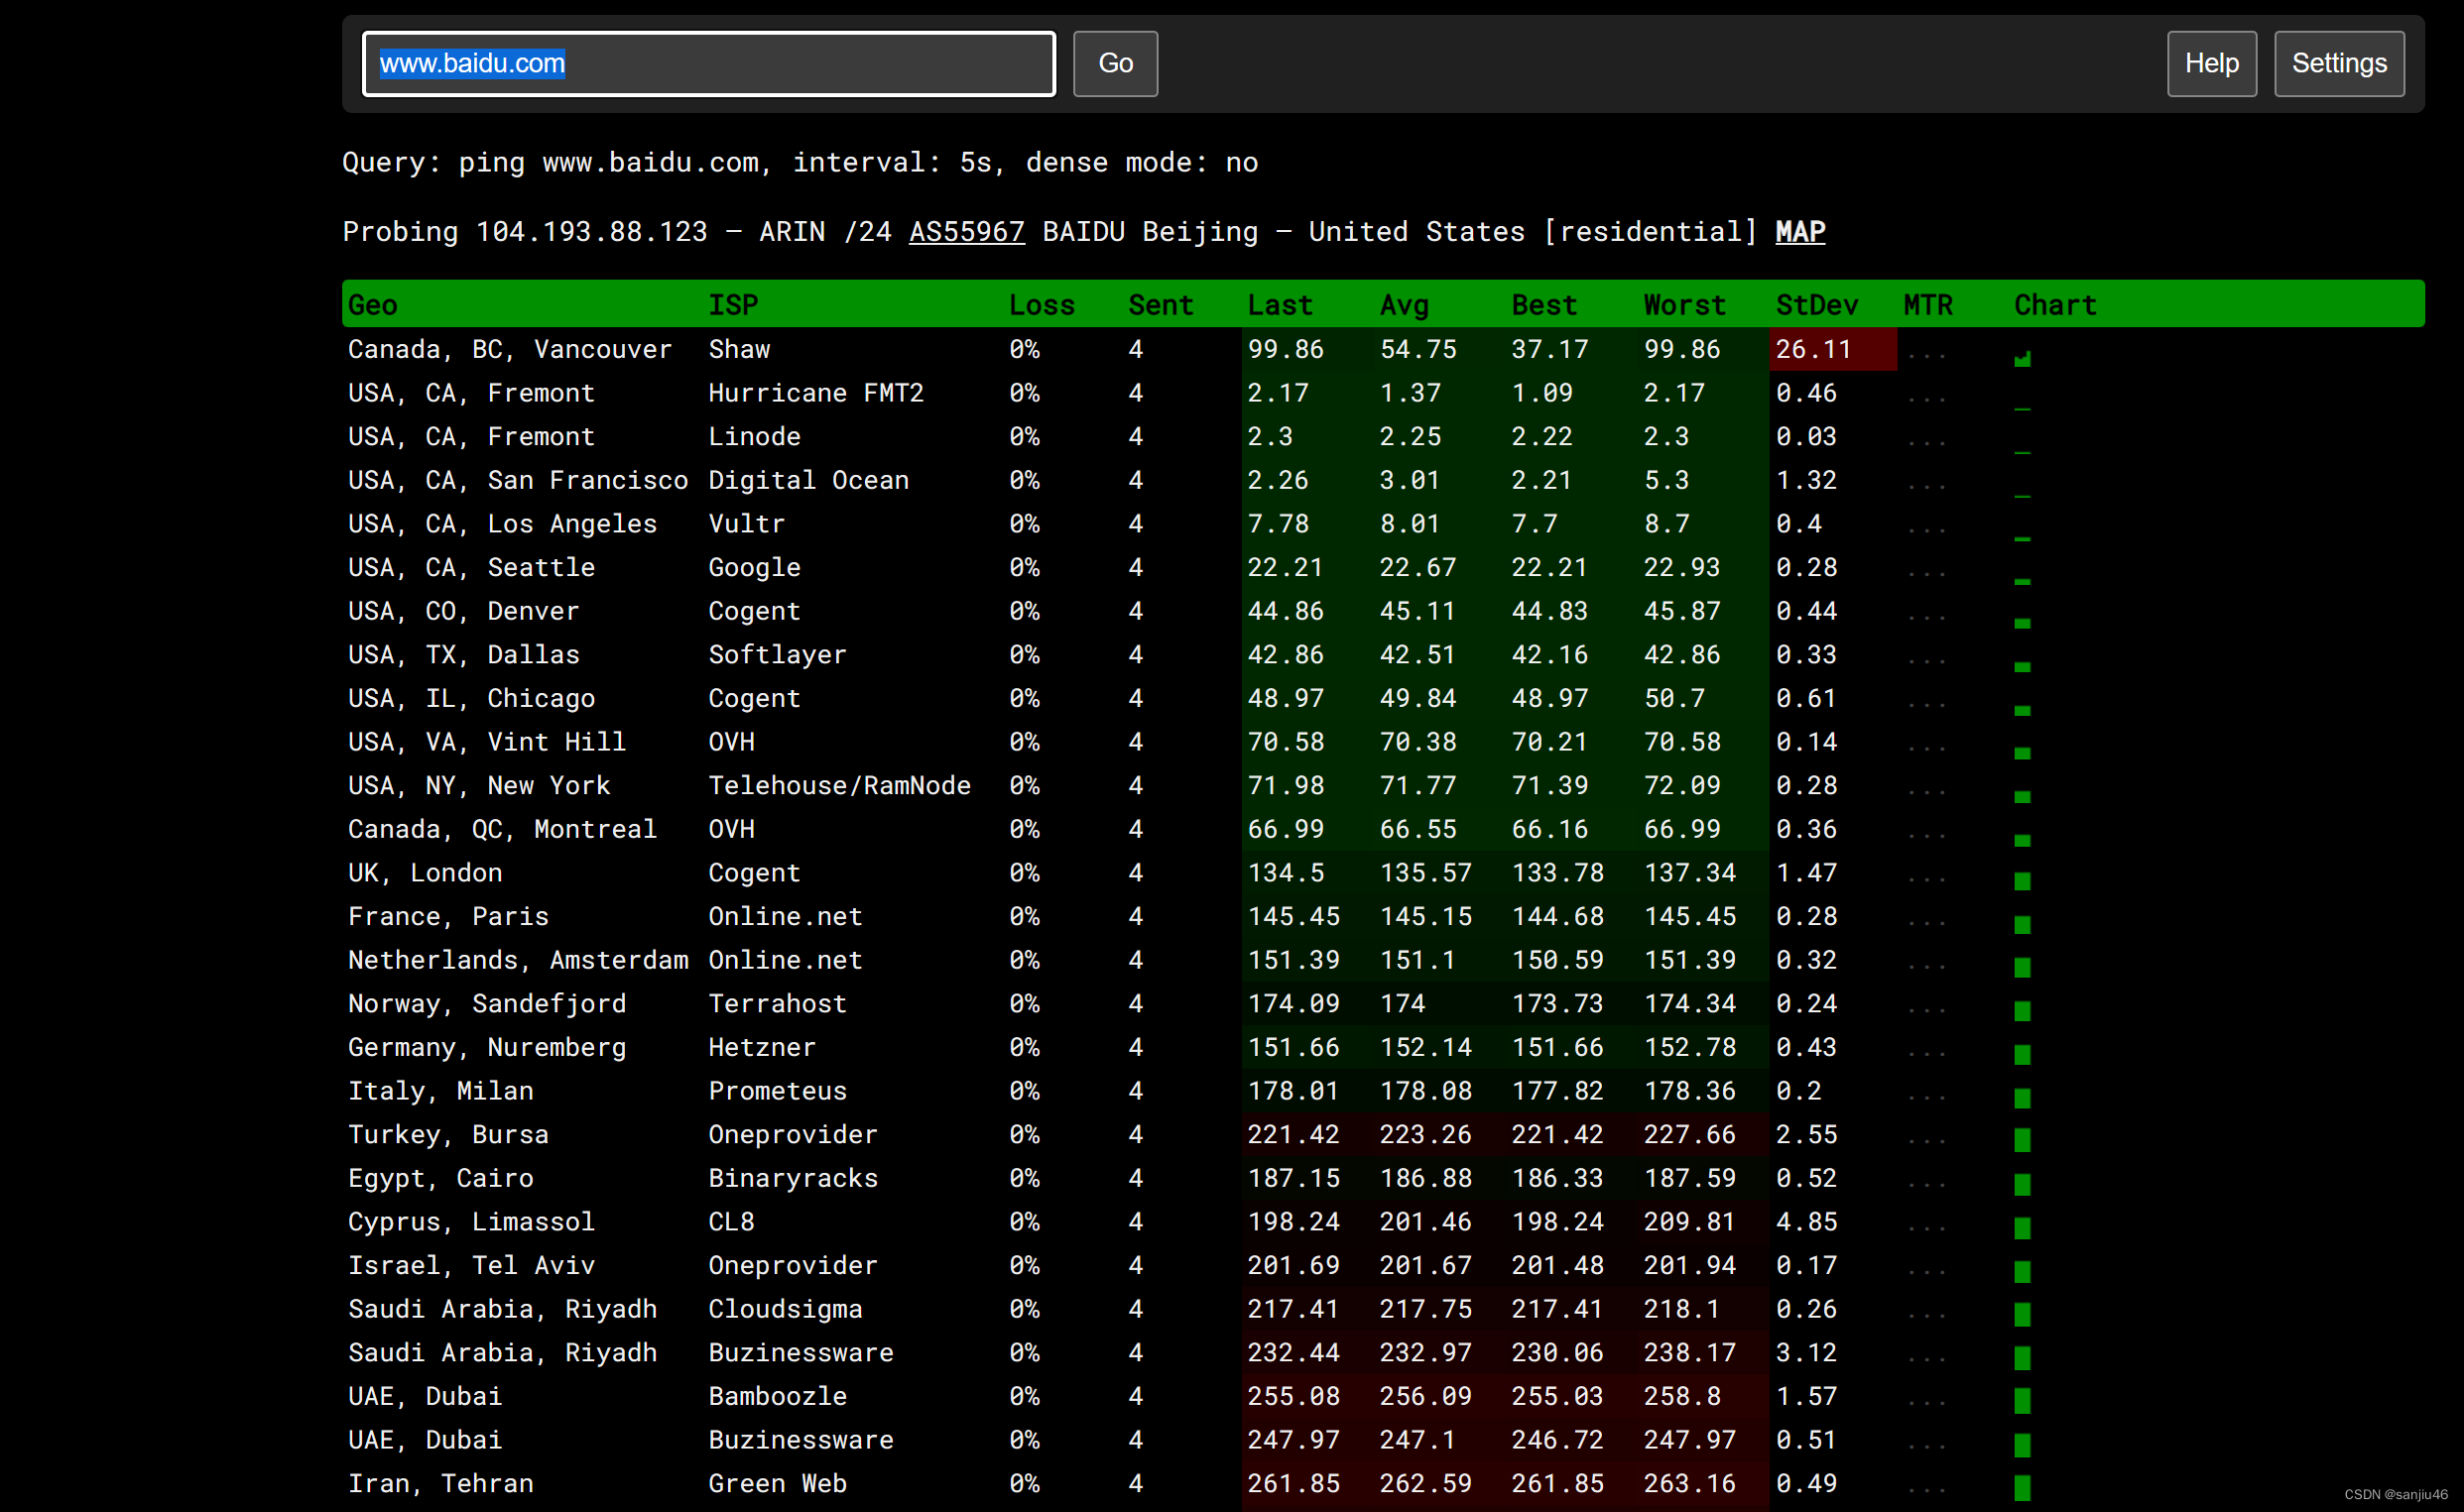Click the 4.85 StDev value for Limassol
Screen dimensions: 2464x1512
coord(1805,1222)
